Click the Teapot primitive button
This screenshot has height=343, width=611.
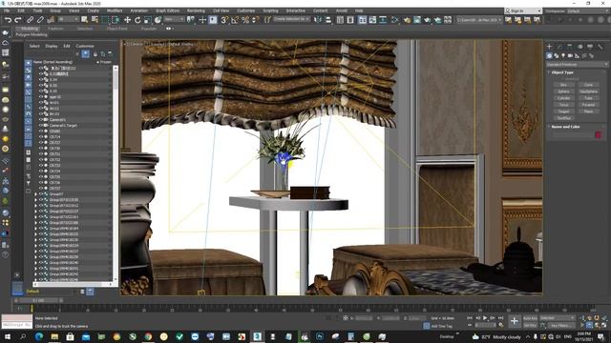(563, 111)
